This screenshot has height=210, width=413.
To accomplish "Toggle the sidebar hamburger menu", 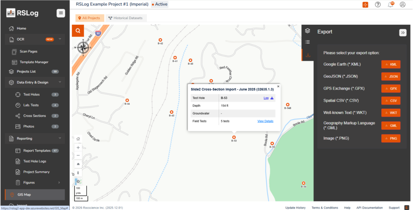I will (61, 13).
